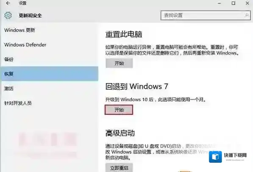Click the 高级启动 heading
253x172 pixels.
pos(120,133)
